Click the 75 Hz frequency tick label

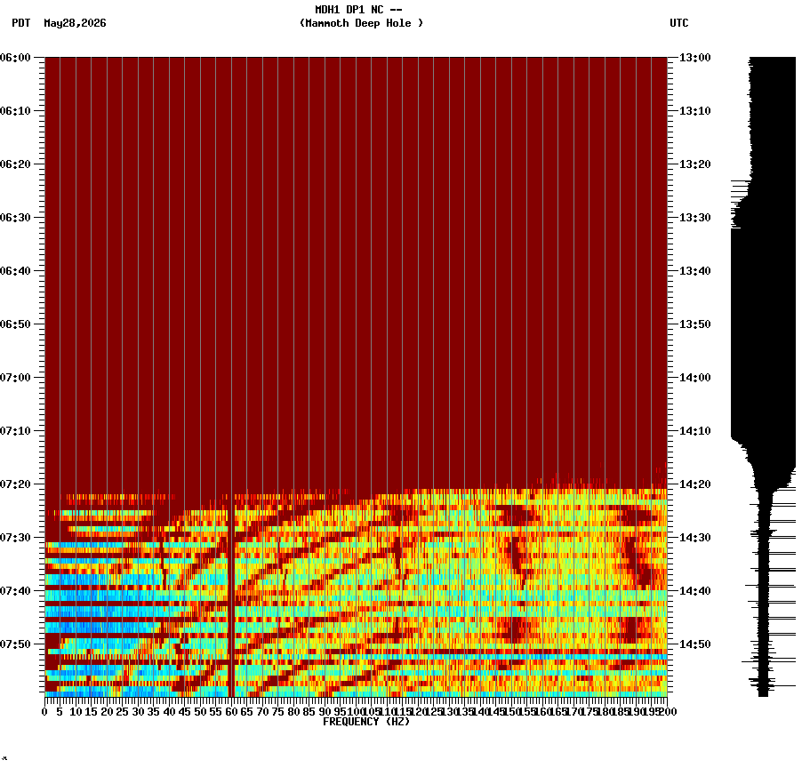pyautogui.click(x=277, y=712)
